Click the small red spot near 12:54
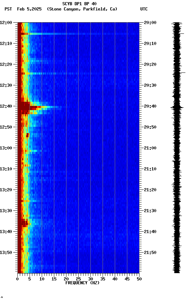 pos(27,135)
